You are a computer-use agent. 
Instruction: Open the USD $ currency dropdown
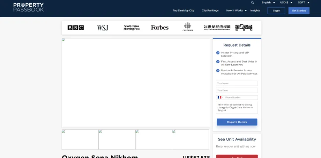286,3
